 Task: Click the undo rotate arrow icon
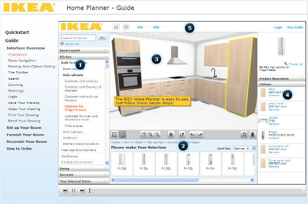click(182, 135)
